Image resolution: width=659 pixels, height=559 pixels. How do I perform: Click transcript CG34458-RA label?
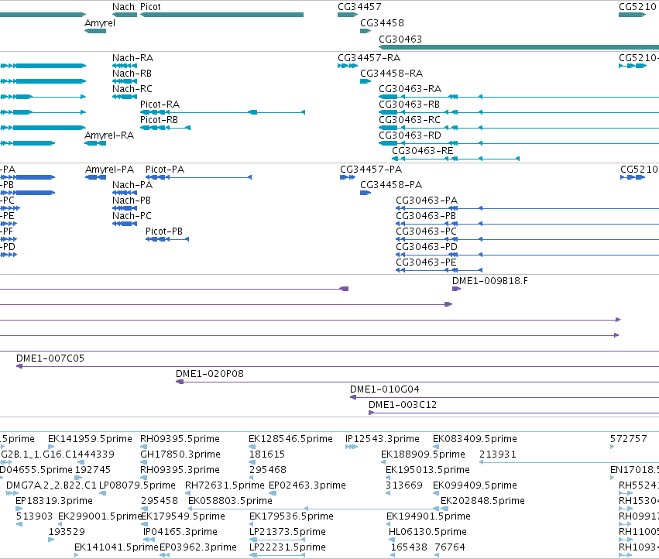391,74
